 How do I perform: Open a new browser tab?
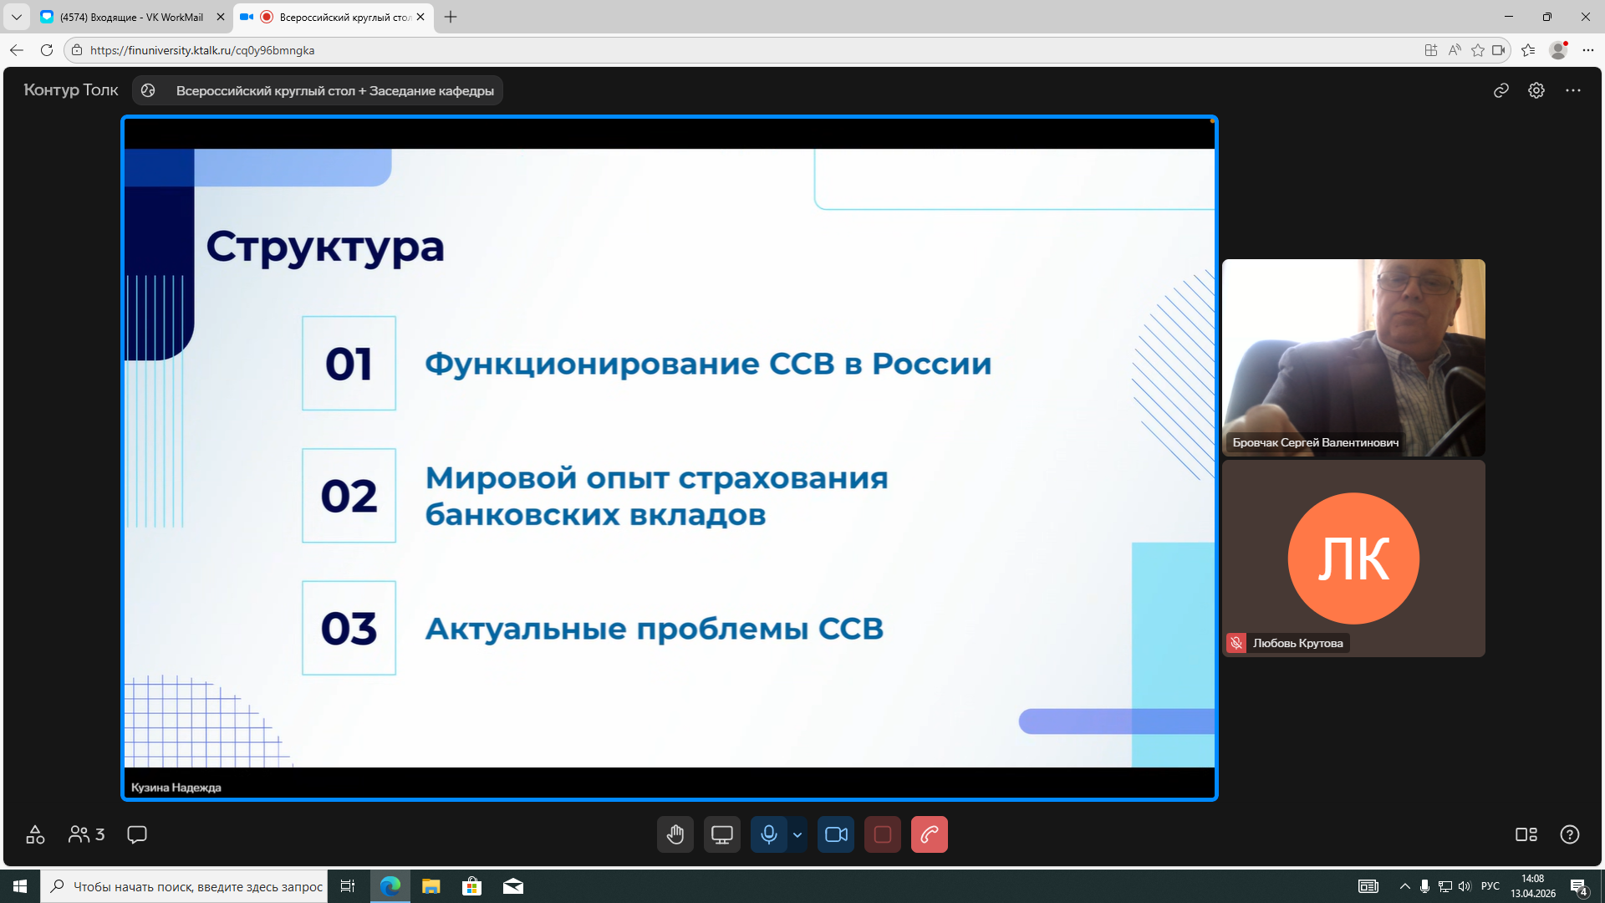451,17
